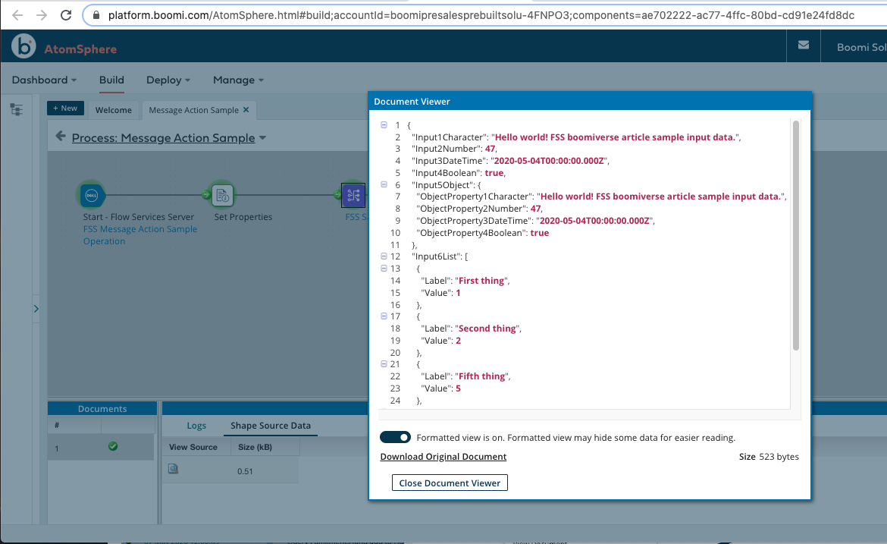887x544 pixels.
Task: Click the browser forward arrow
Action: 41,15
